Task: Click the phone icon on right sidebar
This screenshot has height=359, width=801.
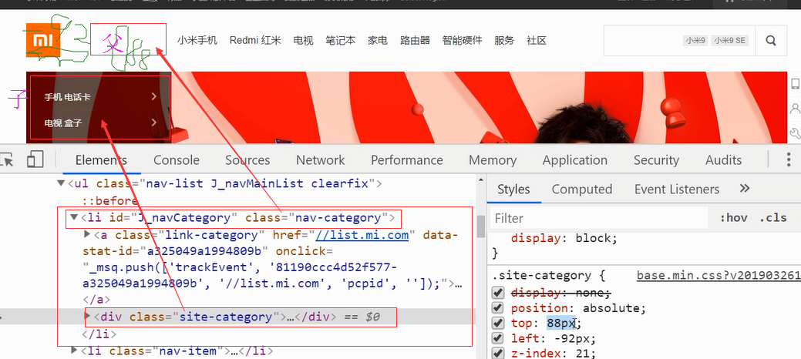Action: pyautogui.click(x=795, y=84)
